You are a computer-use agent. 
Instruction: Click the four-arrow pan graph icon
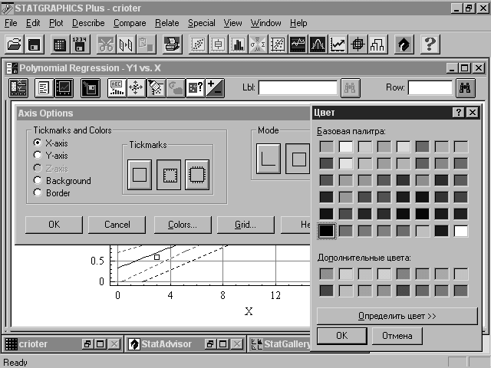[136, 88]
